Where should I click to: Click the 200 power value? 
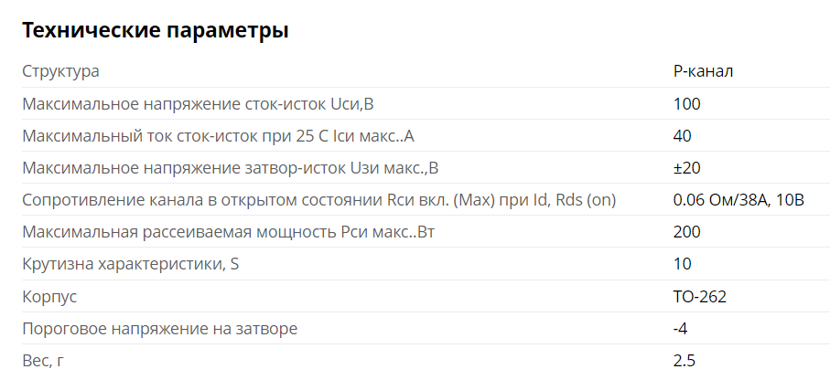(686, 232)
